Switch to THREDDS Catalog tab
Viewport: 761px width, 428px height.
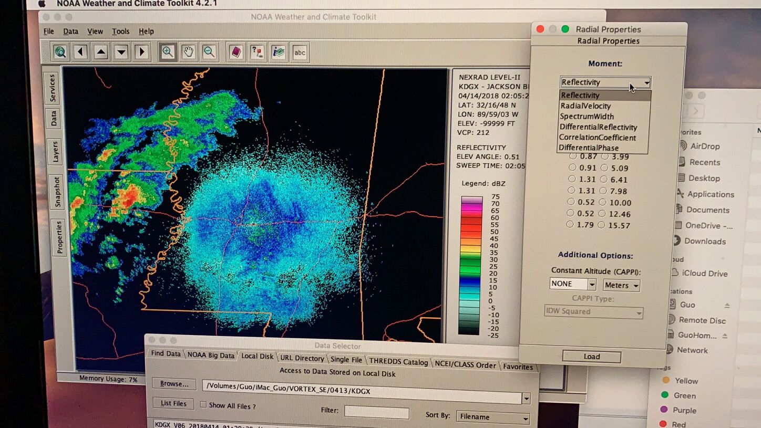tap(398, 361)
